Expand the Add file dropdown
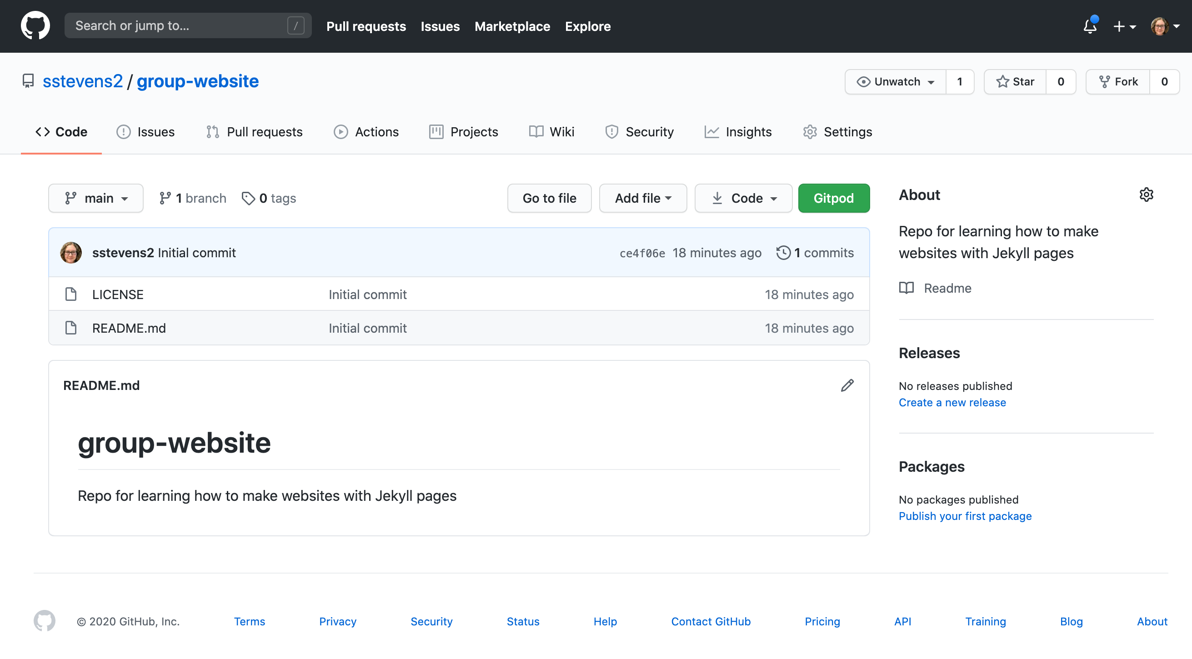 [x=642, y=198]
